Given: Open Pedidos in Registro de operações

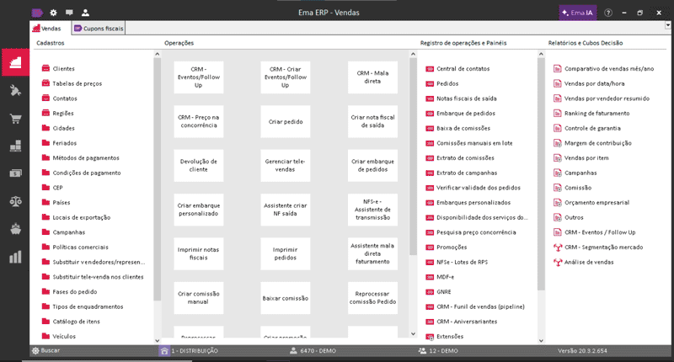Looking at the screenshot, I should point(447,83).
